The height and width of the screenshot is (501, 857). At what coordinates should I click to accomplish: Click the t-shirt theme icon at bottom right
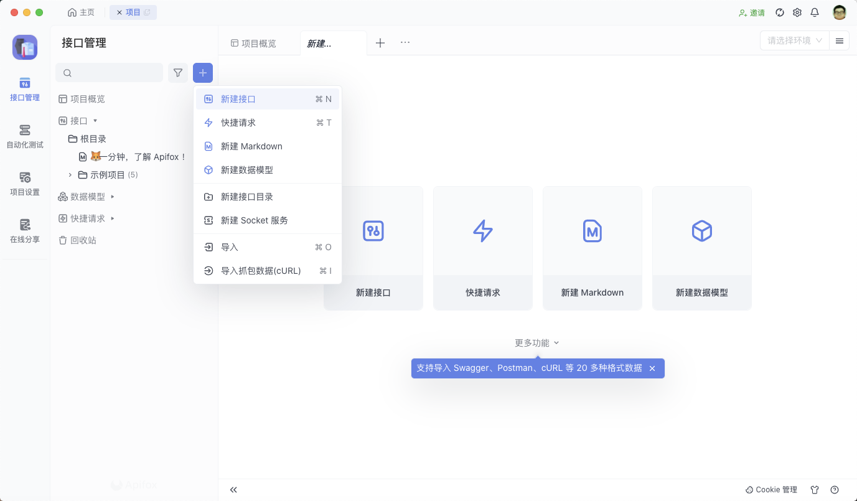tap(815, 490)
